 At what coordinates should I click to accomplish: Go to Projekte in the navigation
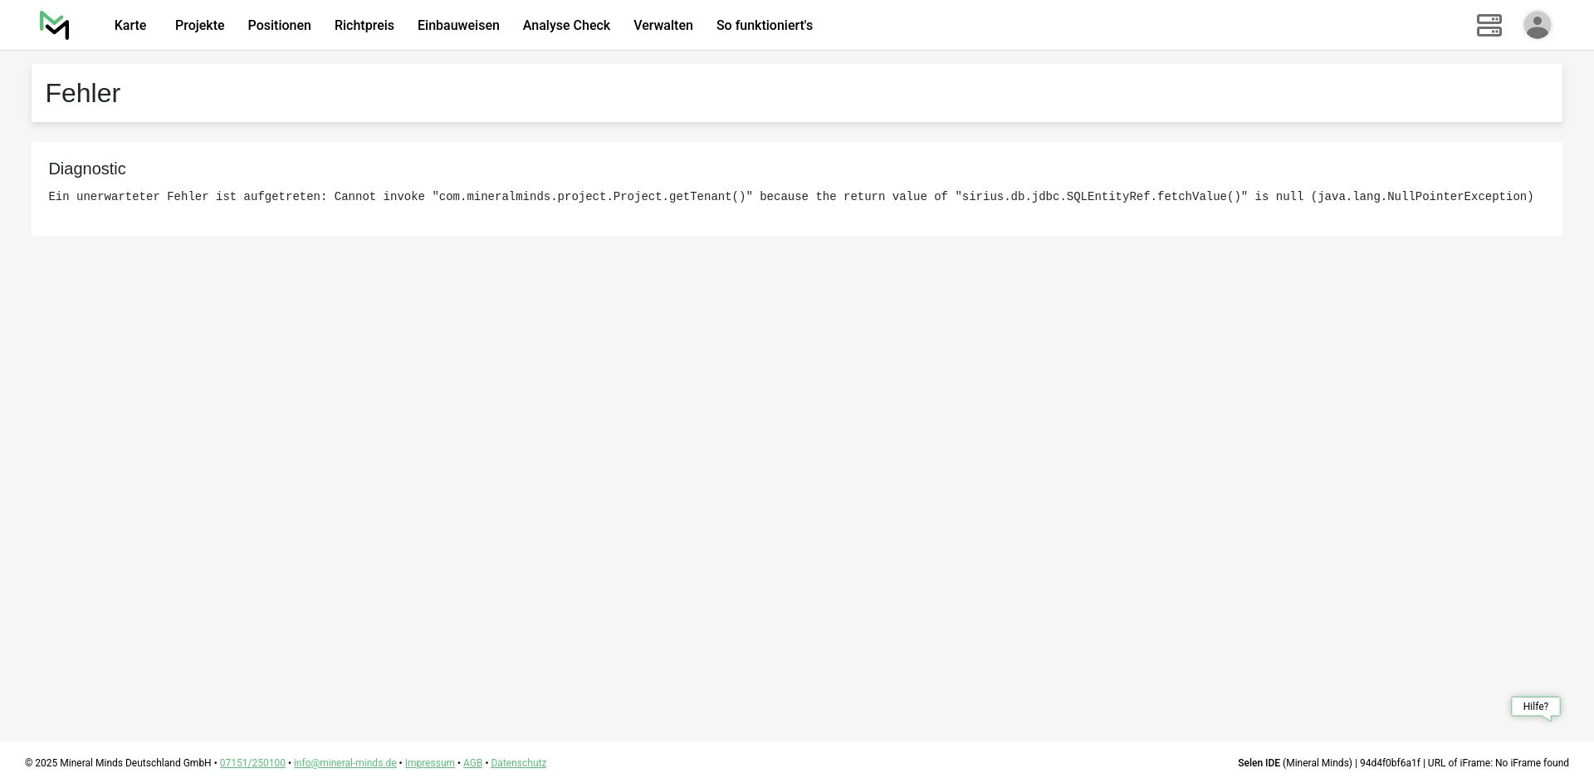[199, 26]
